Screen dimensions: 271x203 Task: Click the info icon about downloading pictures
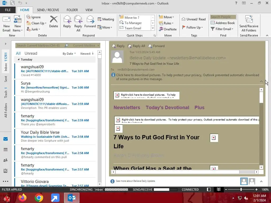pyautogui.click(x=113, y=75)
